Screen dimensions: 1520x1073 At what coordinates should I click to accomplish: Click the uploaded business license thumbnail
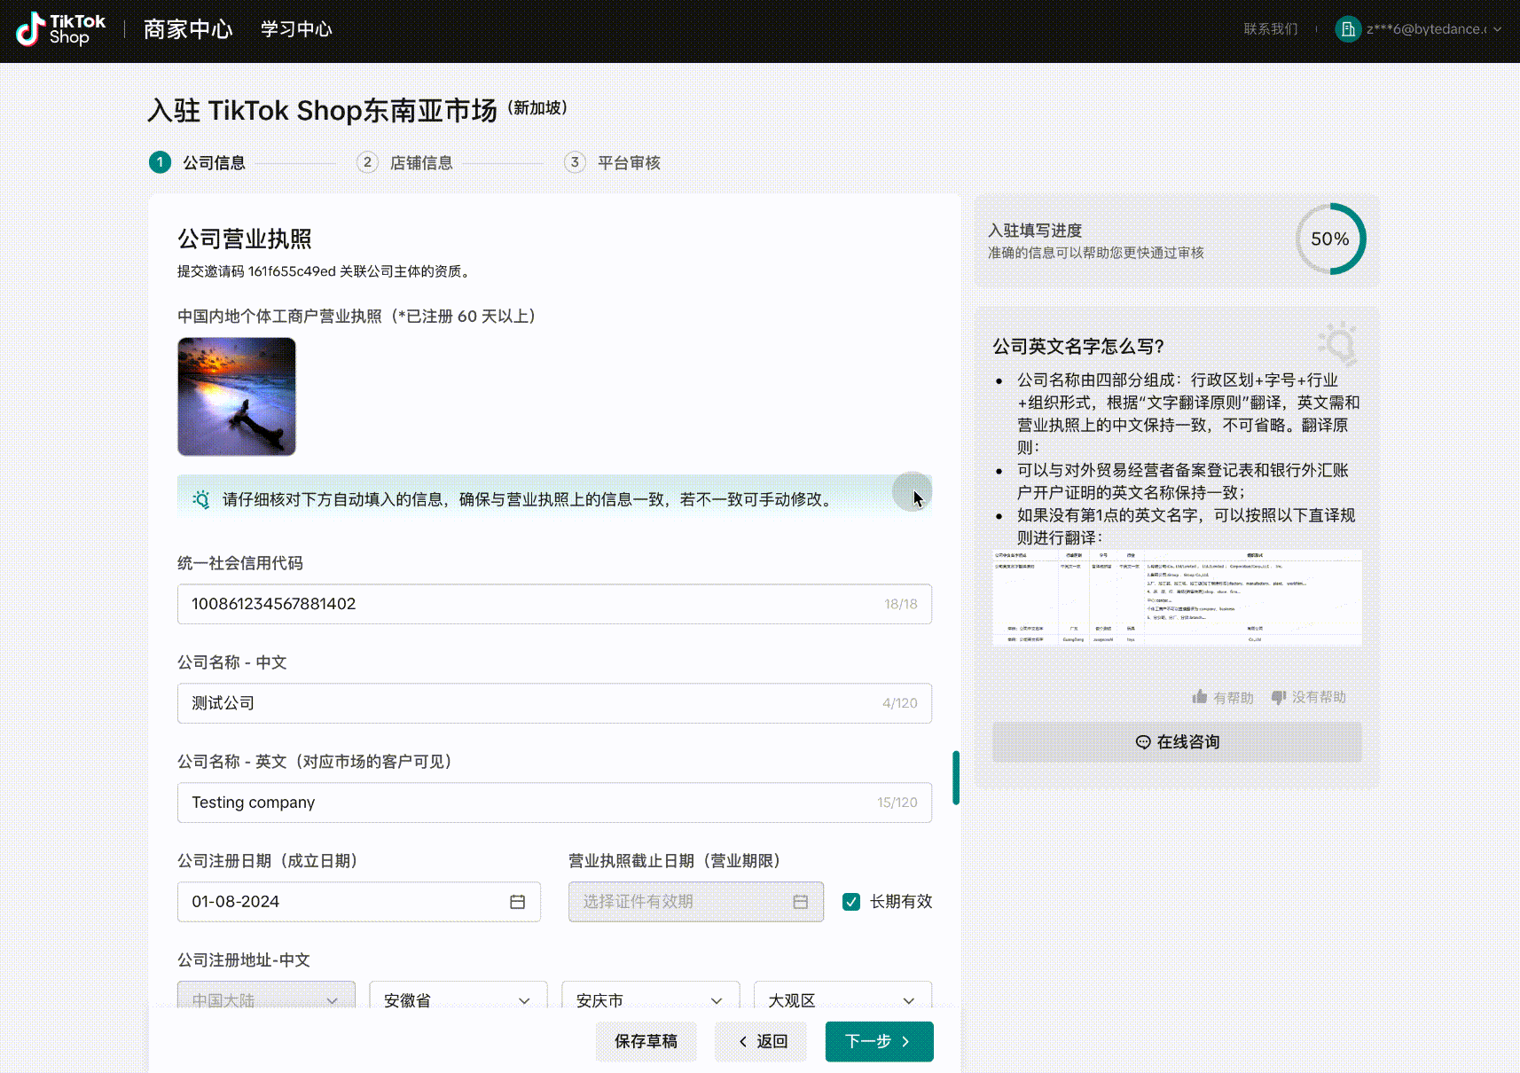(237, 396)
